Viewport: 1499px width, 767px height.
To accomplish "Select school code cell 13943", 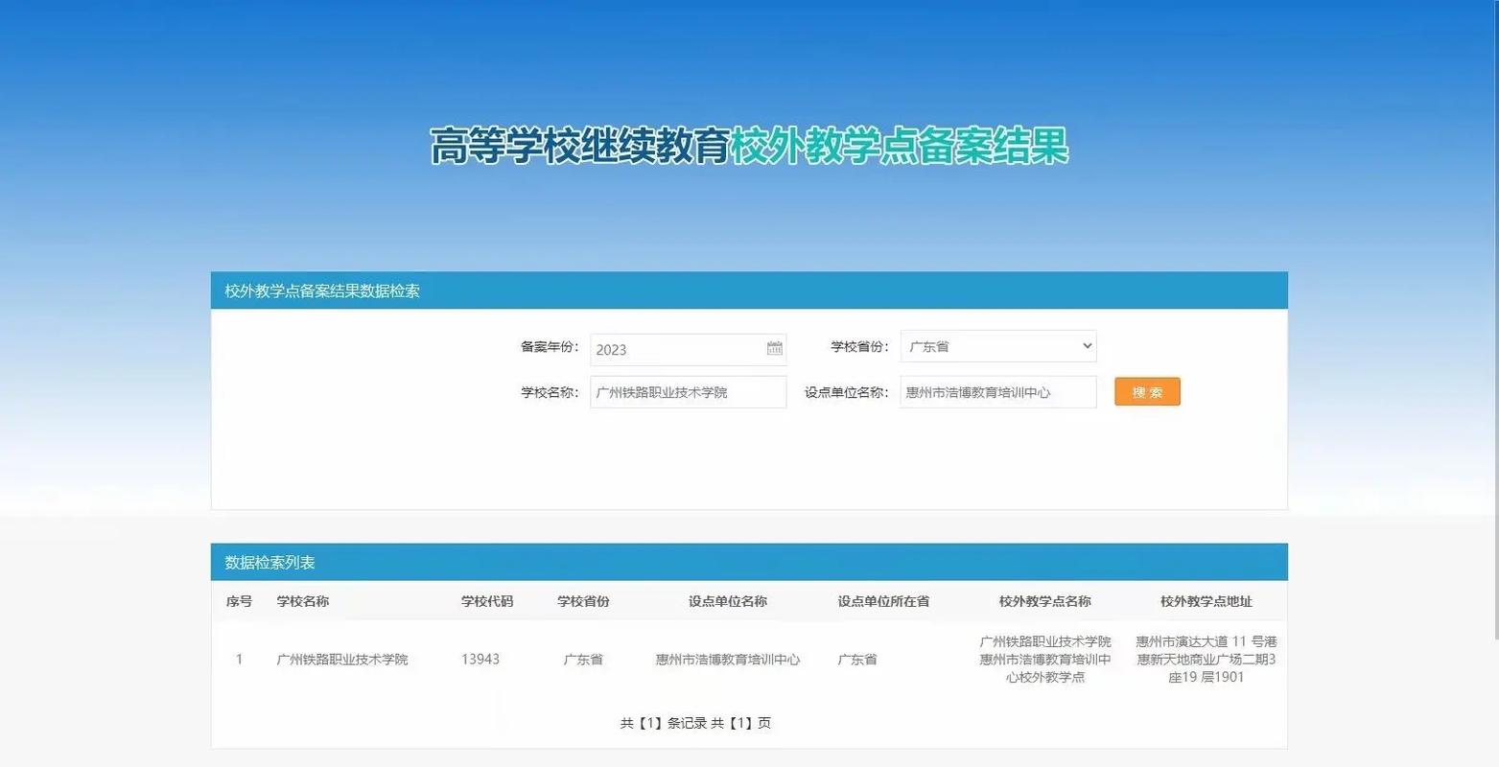I will [x=480, y=660].
